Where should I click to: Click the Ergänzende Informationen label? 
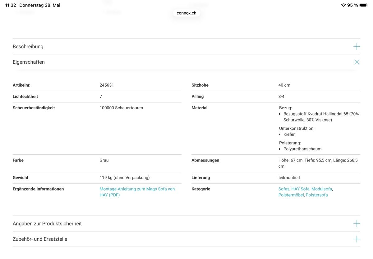(x=38, y=189)
